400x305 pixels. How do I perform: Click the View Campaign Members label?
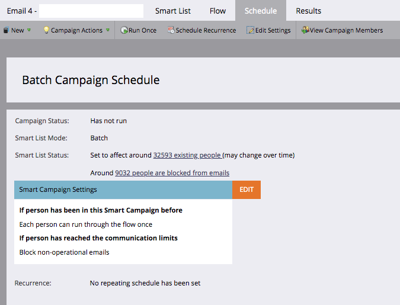pyautogui.click(x=347, y=30)
